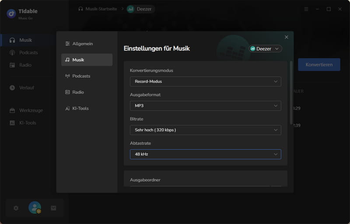This screenshot has width=350, height=224.
Task: Click the sliders icon beside Allgemein
Action: coord(67,44)
